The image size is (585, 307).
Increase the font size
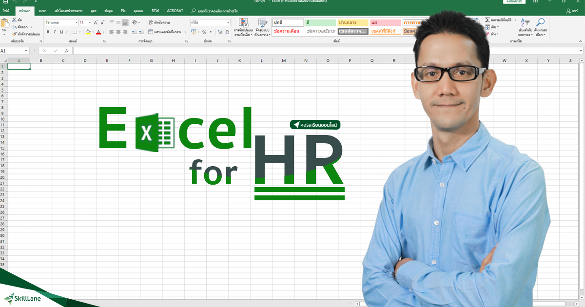click(x=96, y=22)
